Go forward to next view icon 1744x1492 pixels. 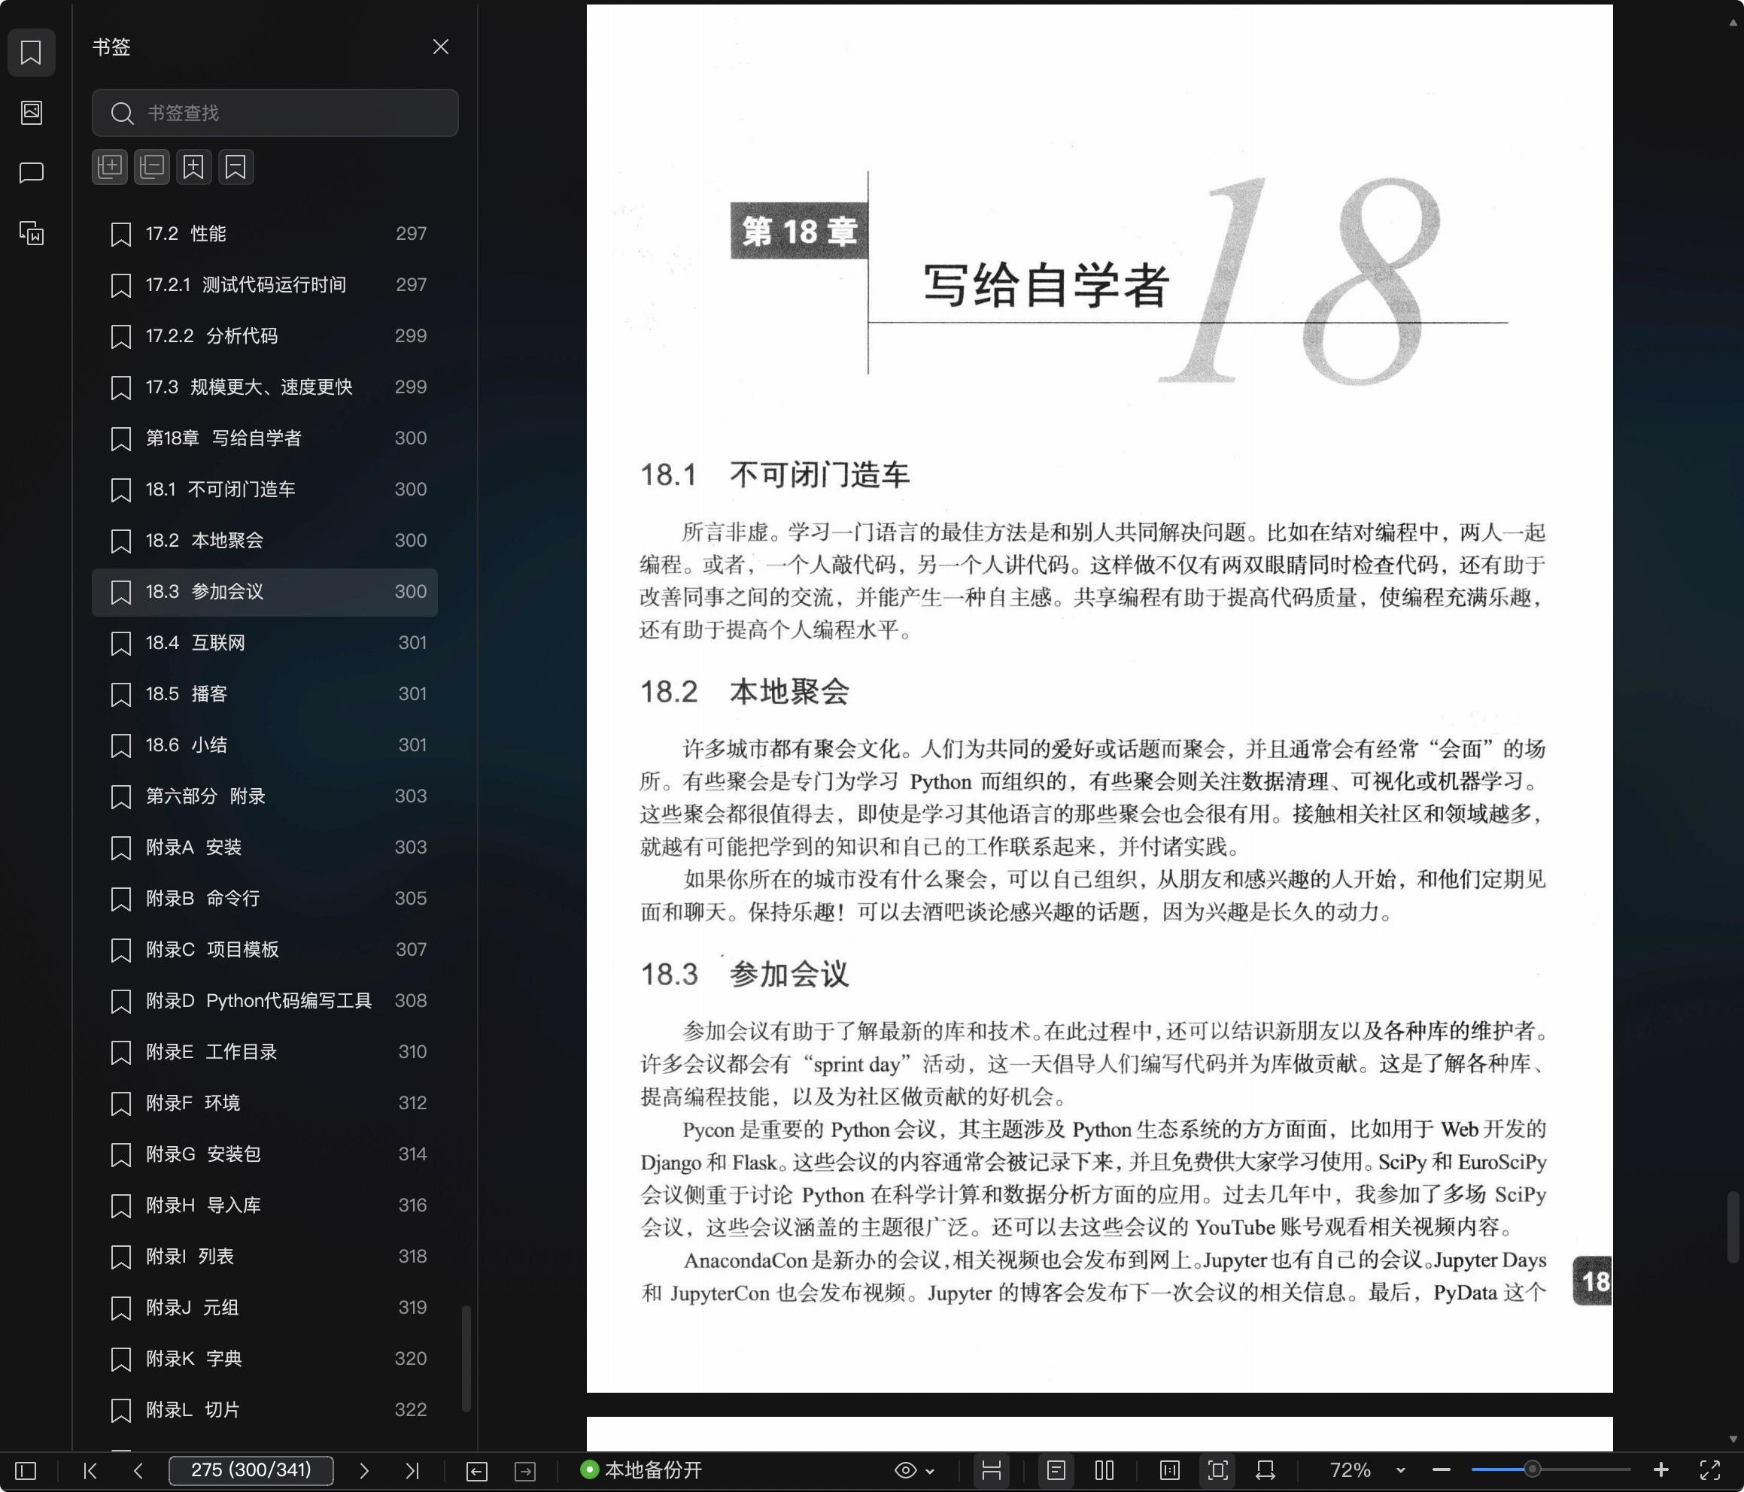pos(525,1470)
